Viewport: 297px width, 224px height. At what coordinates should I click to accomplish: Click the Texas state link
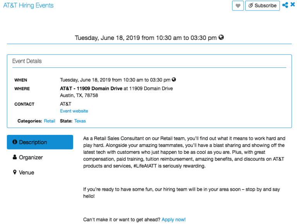click(80, 121)
